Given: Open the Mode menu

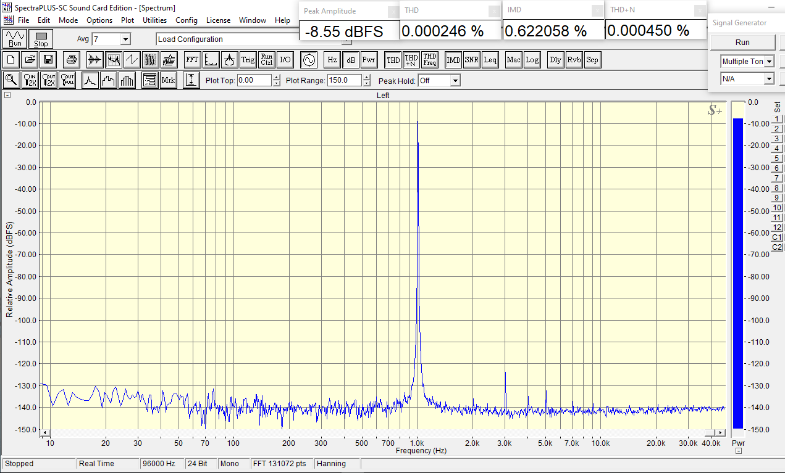Looking at the screenshot, I should (68, 20).
